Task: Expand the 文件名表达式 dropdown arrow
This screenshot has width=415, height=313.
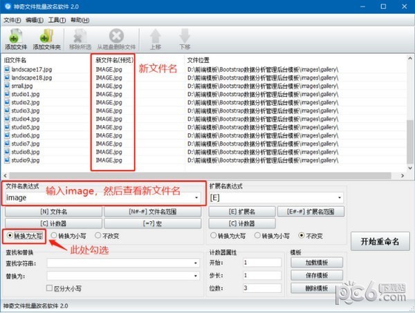Action: [x=196, y=198]
